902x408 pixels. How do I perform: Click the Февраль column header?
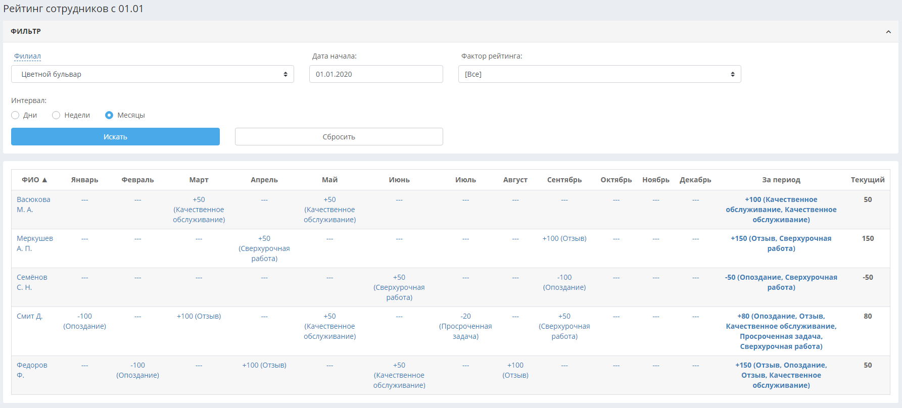click(138, 180)
